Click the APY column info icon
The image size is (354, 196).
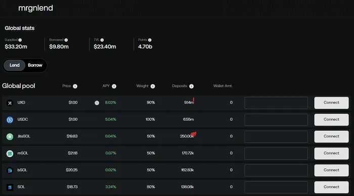tap(114, 86)
